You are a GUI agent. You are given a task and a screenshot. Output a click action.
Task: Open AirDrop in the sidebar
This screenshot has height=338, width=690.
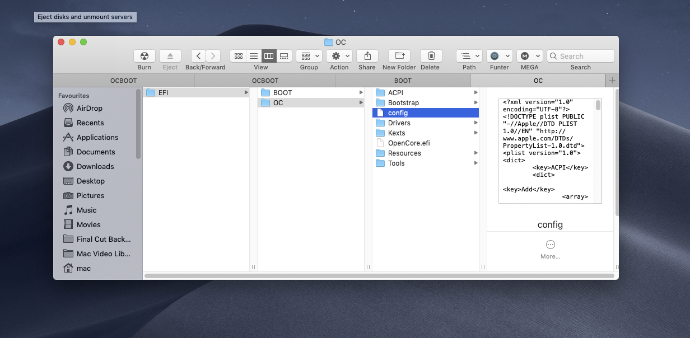89,108
